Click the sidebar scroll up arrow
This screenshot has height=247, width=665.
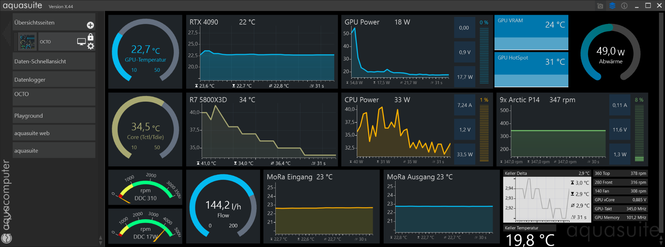pos(100,238)
